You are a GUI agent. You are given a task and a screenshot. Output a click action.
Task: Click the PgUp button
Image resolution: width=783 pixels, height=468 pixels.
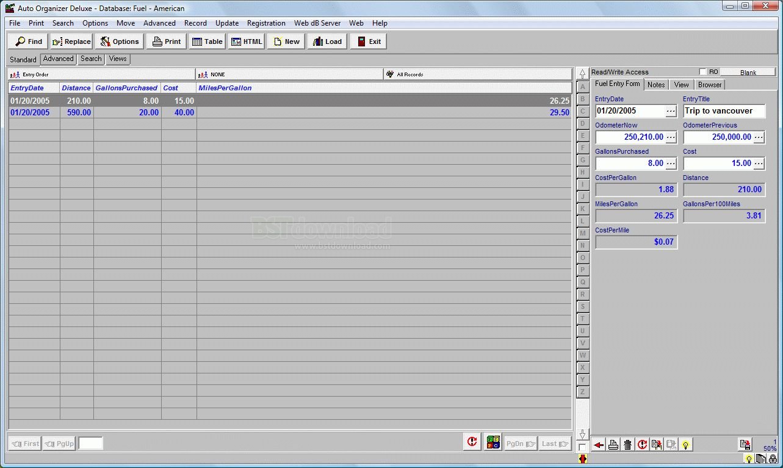(x=59, y=444)
